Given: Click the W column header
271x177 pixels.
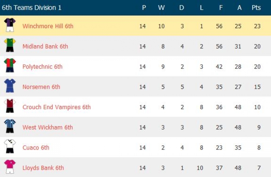Looking at the screenshot, I should (161, 8).
